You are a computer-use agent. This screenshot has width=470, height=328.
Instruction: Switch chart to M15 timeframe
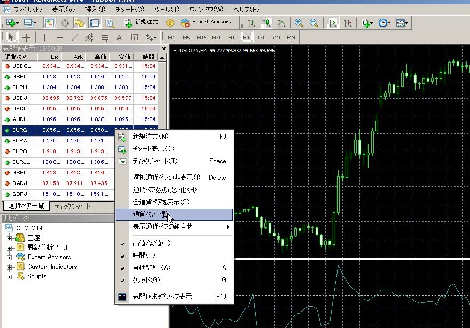201,38
